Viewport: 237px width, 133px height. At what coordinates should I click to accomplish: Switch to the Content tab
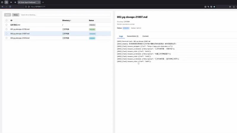click(145, 36)
